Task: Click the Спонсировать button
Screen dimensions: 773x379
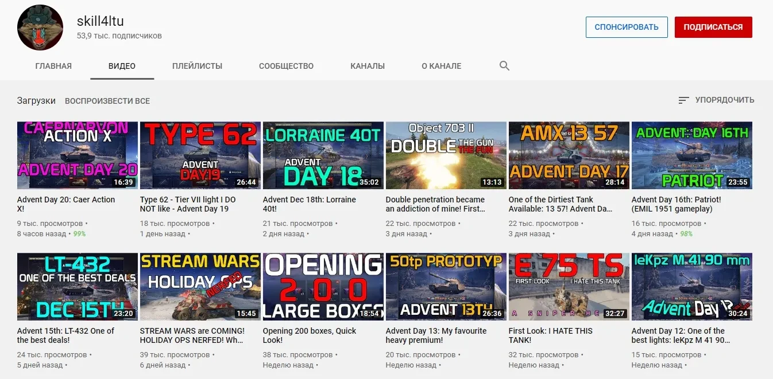Action: click(626, 27)
